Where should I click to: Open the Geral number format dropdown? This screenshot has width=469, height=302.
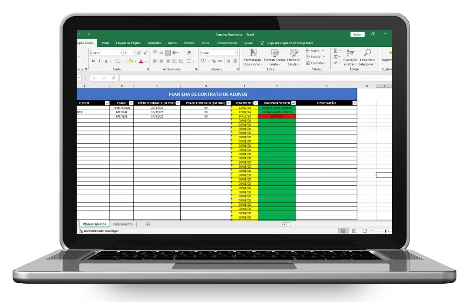pyautogui.click(x=235, y=53)
